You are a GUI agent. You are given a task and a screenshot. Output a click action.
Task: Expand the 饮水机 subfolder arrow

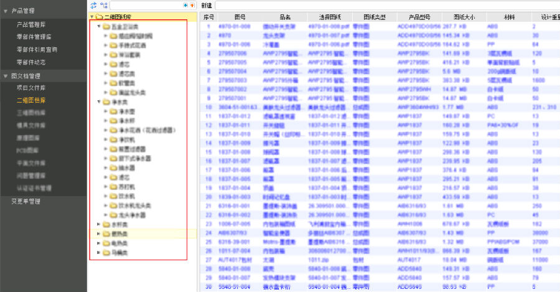(x=105, y=196)
